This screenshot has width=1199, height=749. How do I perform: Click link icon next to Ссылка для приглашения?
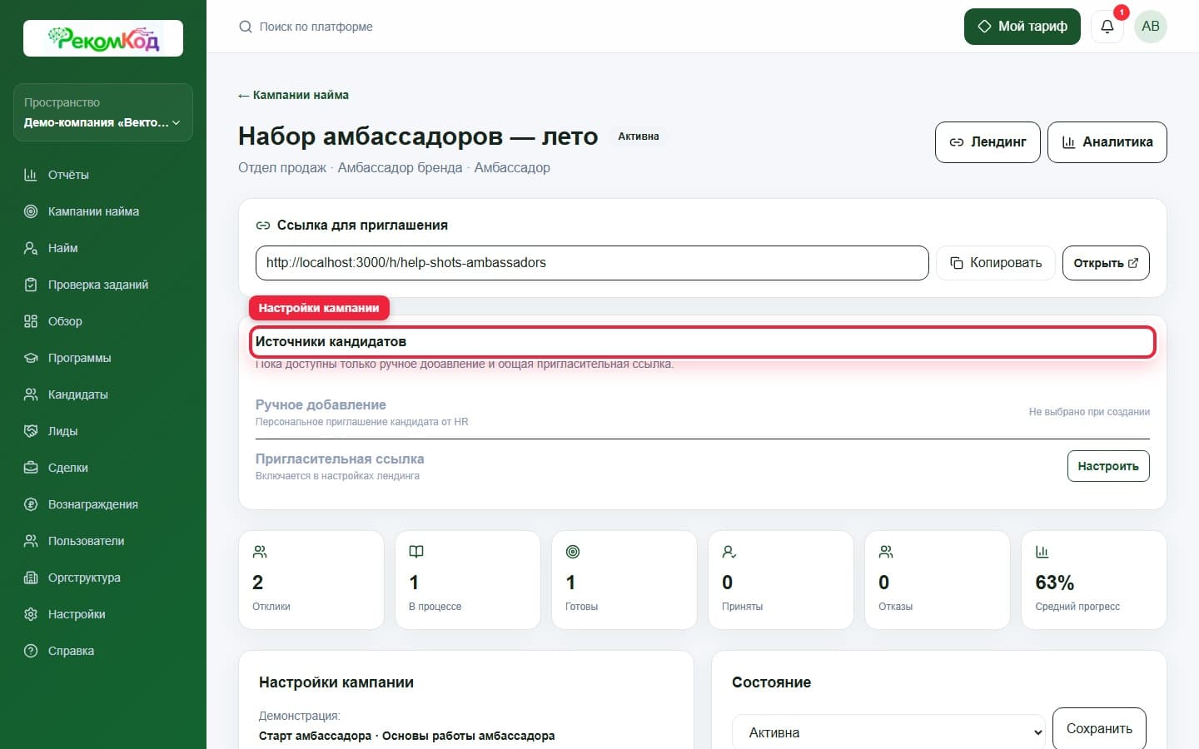click(263, 226)
